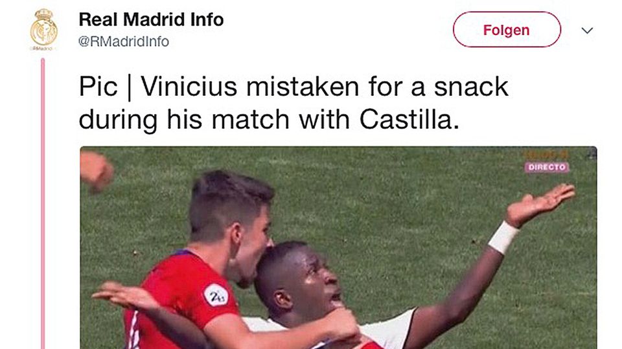Image resolution: width=622 pixels, height=349 pixels.
Task: Open the @RMadridInfo handle link
Action: click(124, 41)
